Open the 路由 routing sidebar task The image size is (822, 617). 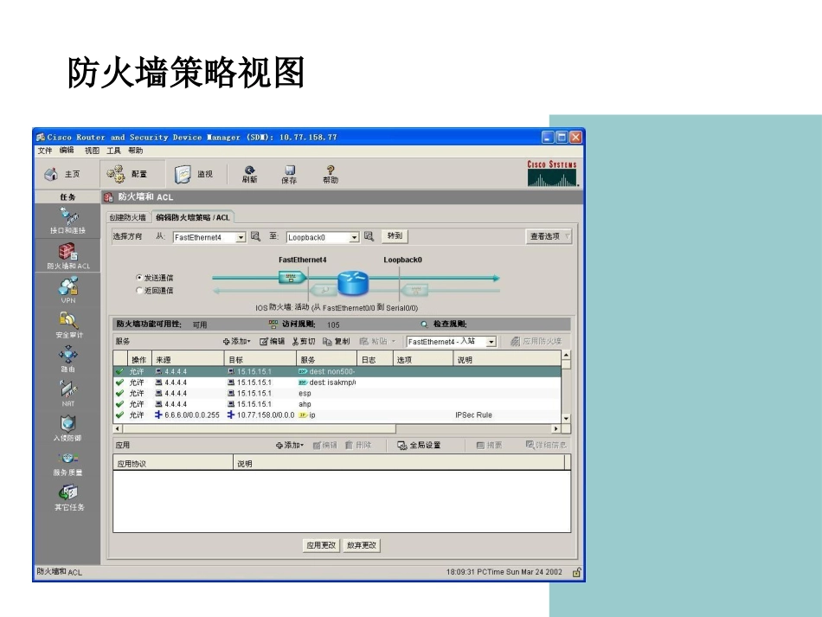tap(68, 360)
